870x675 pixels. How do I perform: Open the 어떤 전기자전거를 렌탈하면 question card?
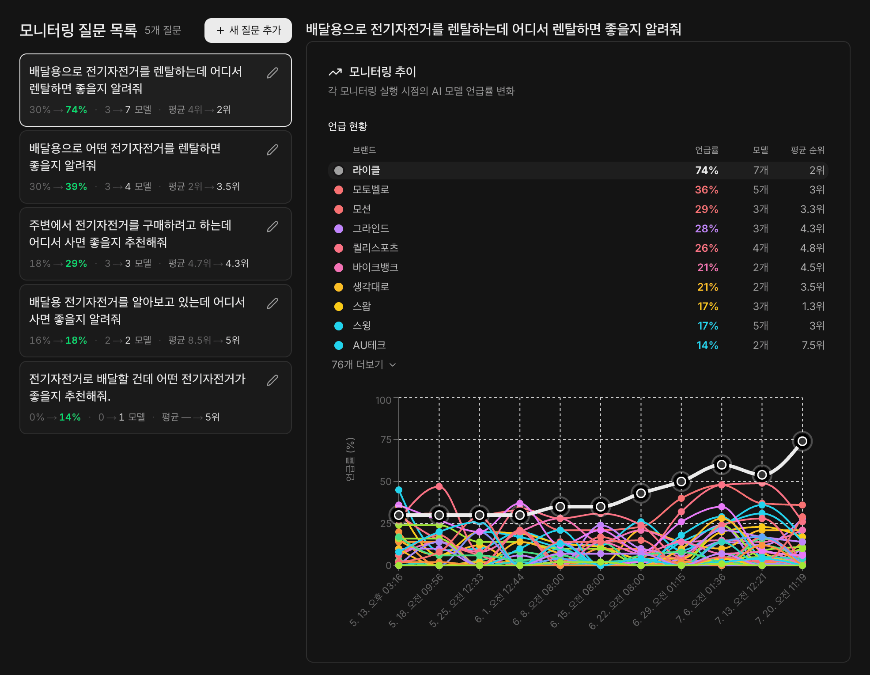click(155, 167)
